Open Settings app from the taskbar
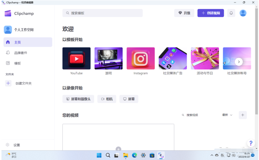 [143, 155]
